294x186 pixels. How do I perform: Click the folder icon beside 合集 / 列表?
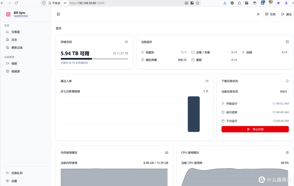pos(193,52)
